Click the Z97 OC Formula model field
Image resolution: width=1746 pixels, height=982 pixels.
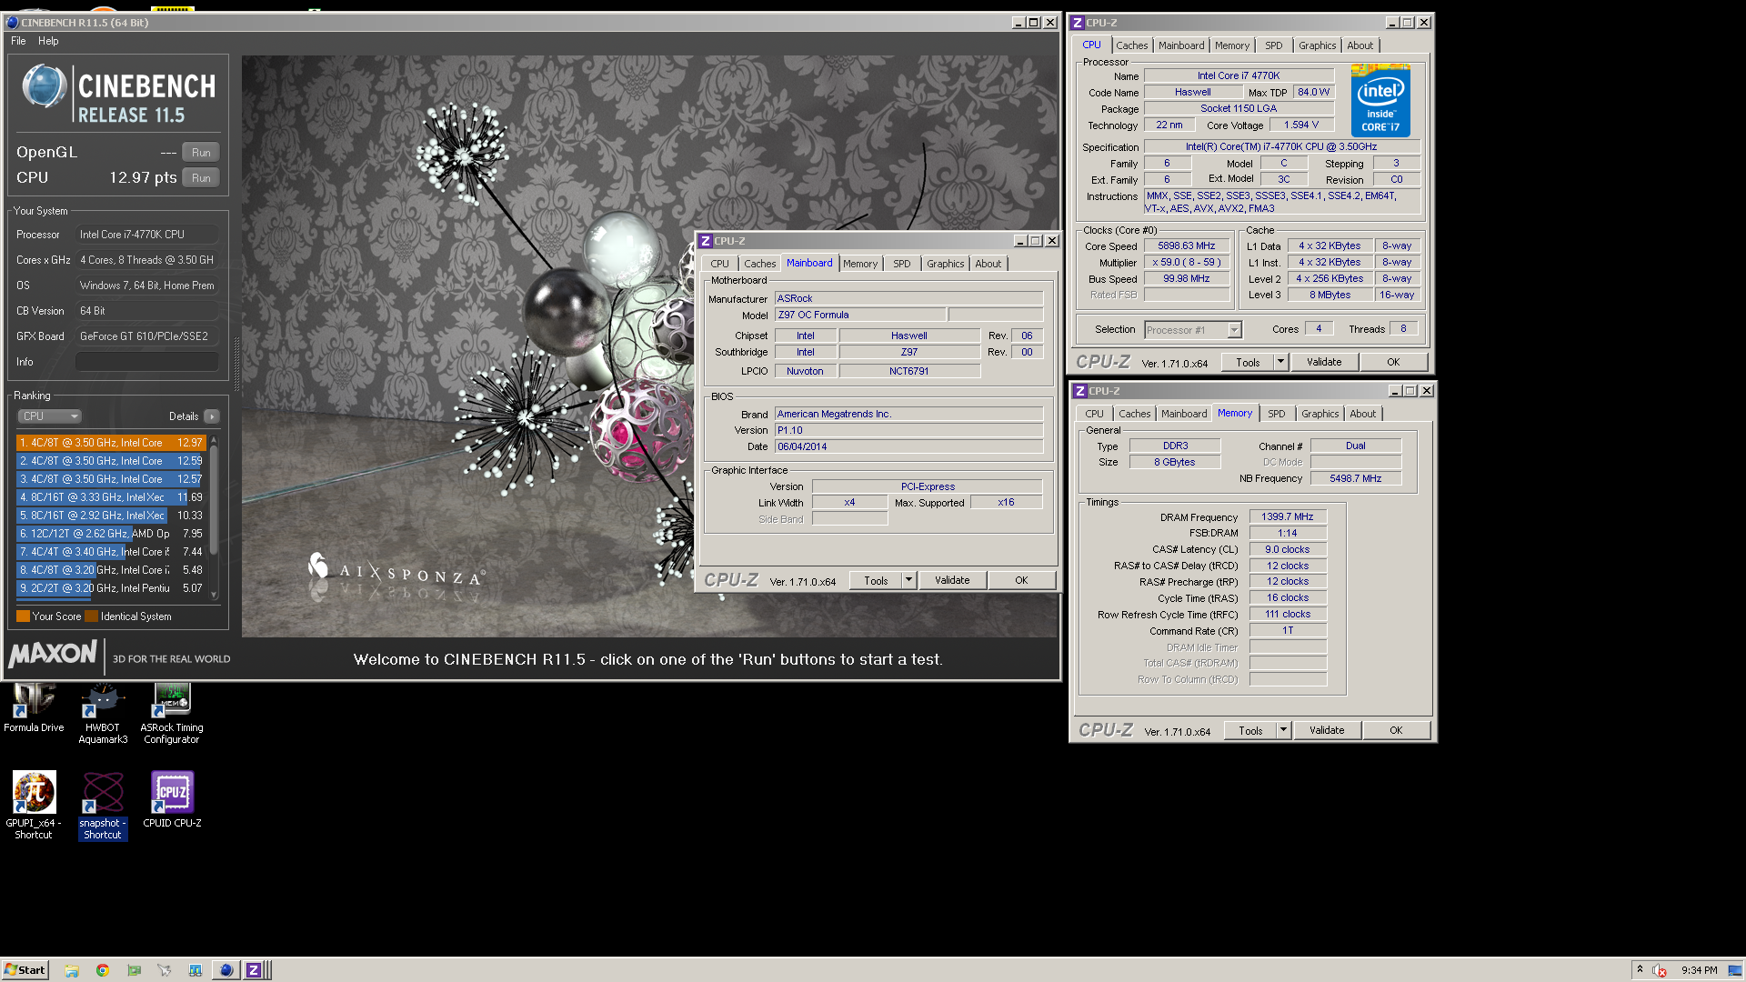pos(859,315)
